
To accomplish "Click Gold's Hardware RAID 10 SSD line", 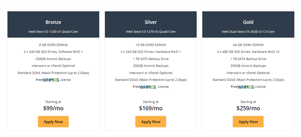I will click(248, 52).
